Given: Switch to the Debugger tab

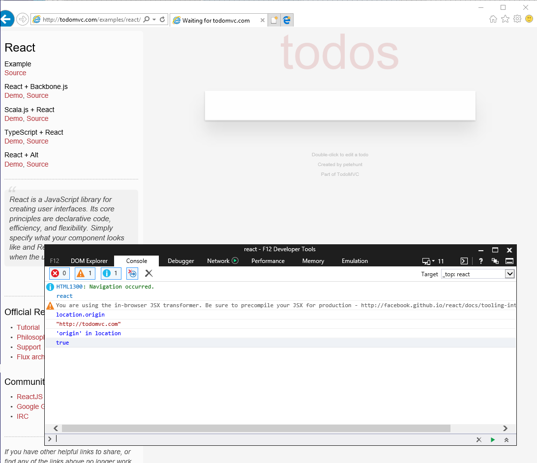Looking at the screenshot, I should [181, 261].
